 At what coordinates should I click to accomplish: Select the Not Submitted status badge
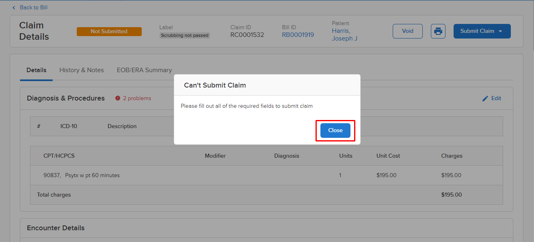(109, 31)
